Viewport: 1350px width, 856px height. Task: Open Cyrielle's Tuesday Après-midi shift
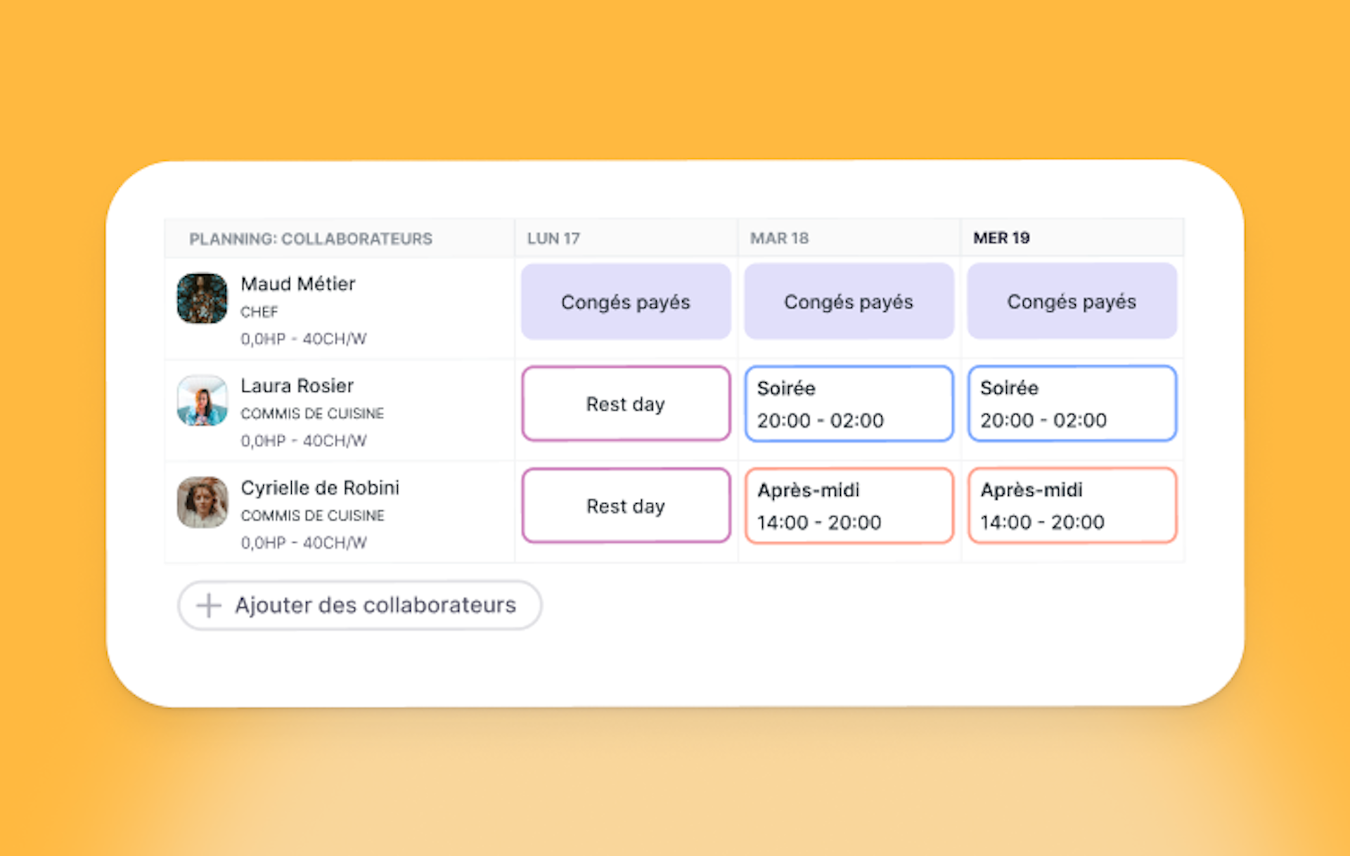tap(849, 505)
